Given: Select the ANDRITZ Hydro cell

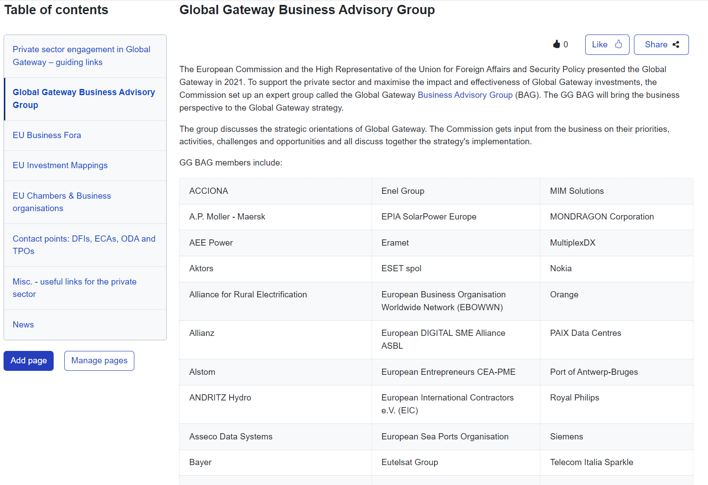Looking at the screenshot, I should pyautogui.click(x=275, y=404).
